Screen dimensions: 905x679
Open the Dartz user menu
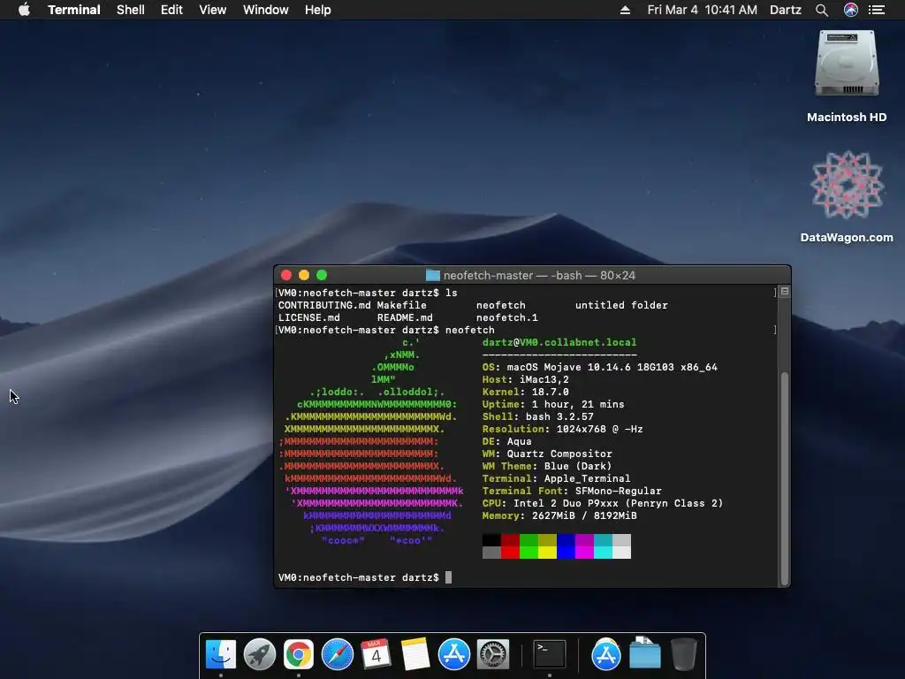click(786, 10)
